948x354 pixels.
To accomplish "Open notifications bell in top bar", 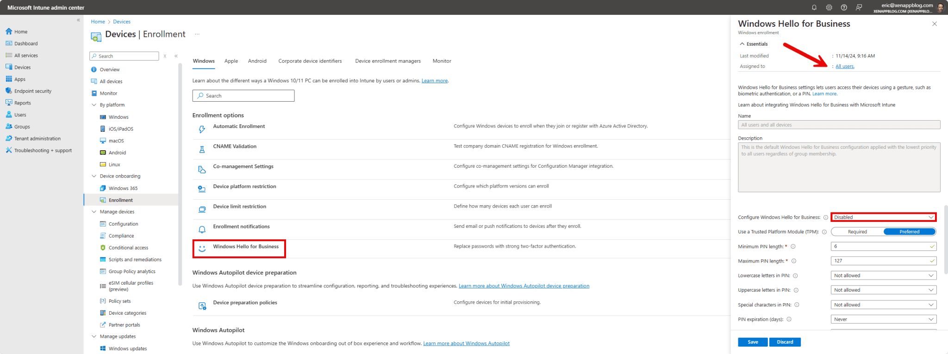I will (814, 7).
